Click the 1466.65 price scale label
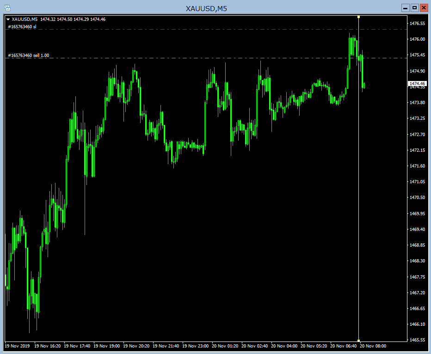The image size is (431, 354). point(417,308)
